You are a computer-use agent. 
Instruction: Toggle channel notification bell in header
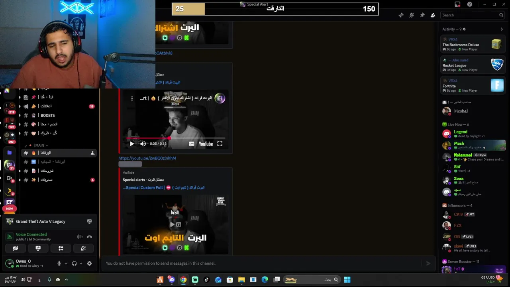412,15
